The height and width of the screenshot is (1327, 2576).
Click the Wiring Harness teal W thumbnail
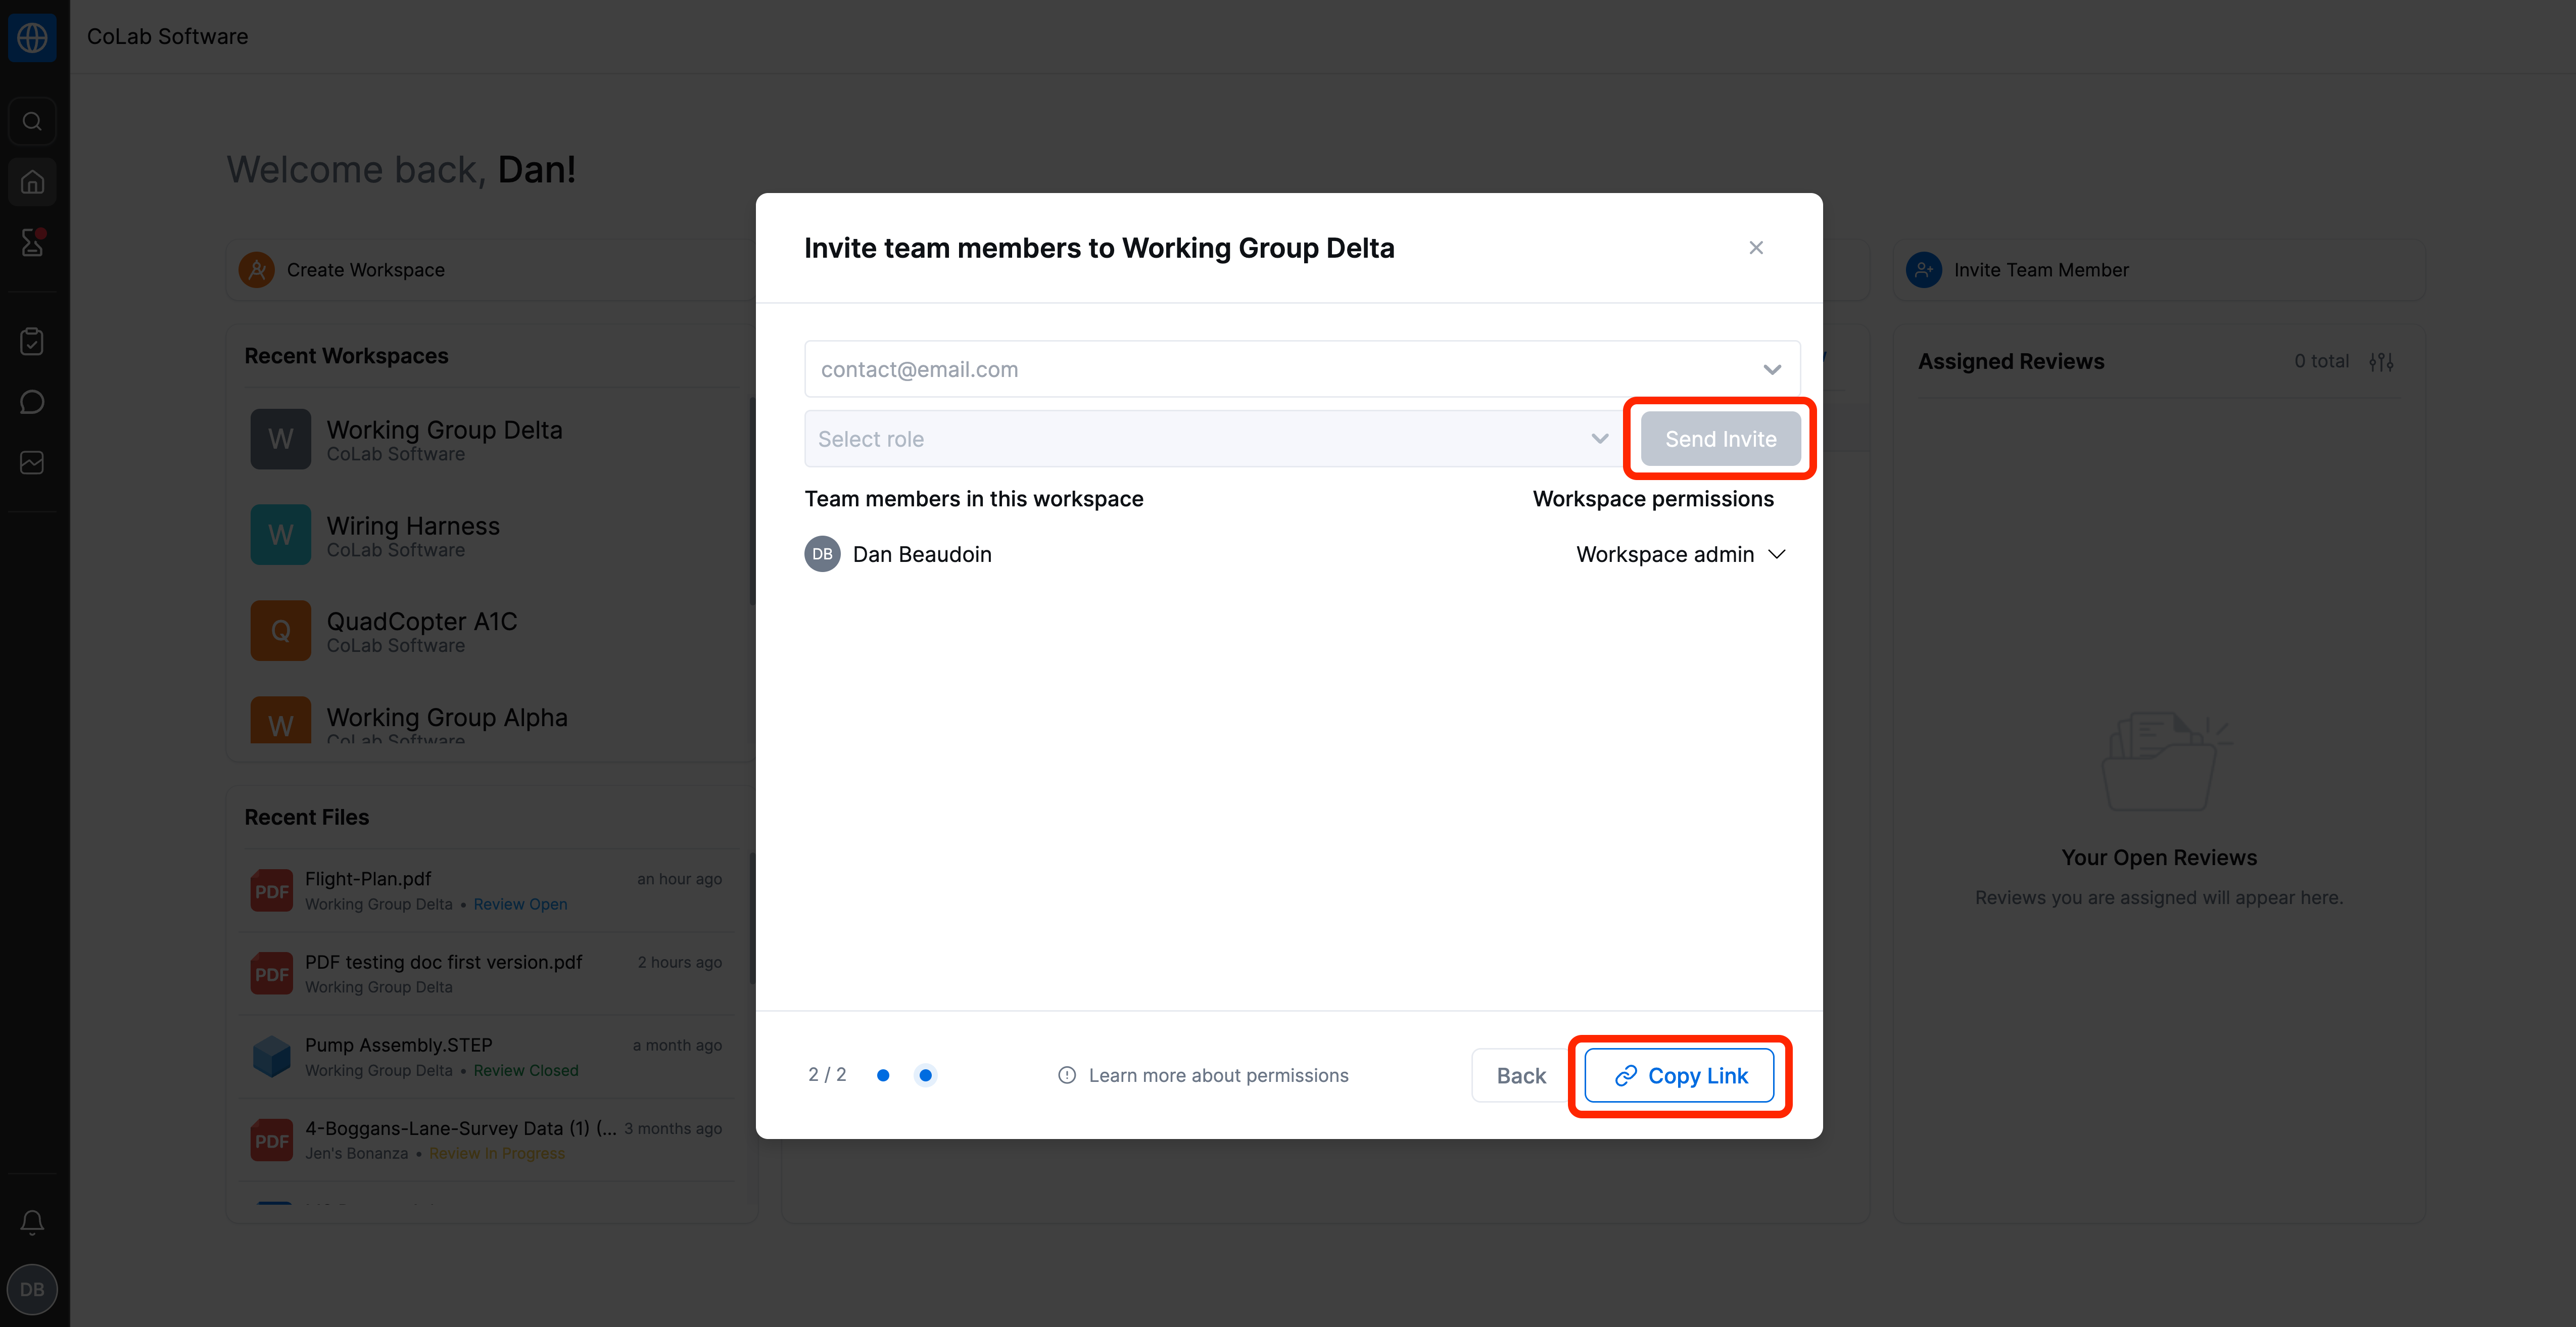point(280,535)
